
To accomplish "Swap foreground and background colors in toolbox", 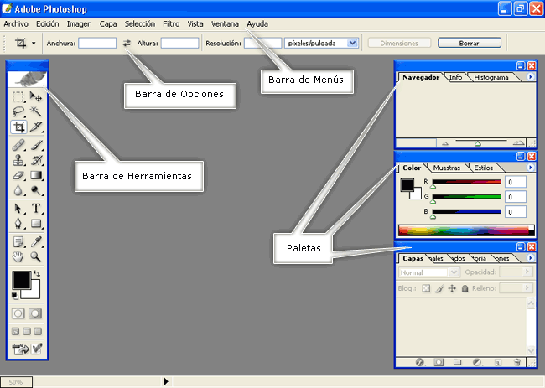I will pos(37,274).
